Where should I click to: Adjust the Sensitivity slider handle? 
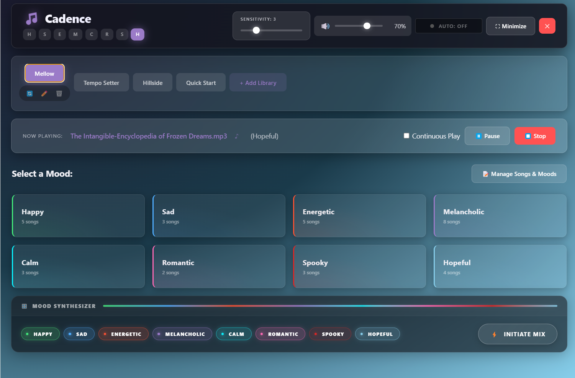click(x=256, y=30)
